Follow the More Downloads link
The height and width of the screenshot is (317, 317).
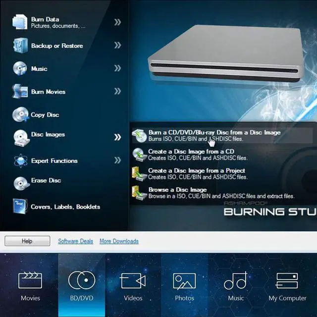tap(119, 241)
